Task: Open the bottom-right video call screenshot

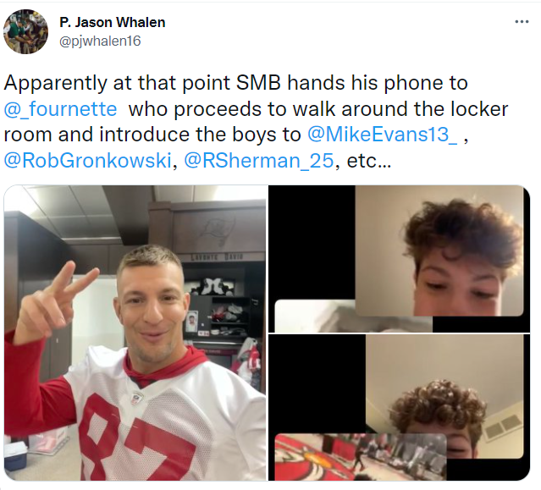Action: click(x=400, y=407)
